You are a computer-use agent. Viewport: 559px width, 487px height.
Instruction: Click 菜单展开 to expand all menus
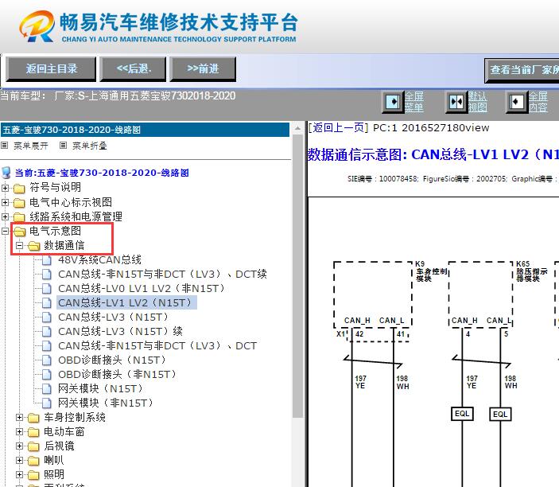(x=31, y=146)
